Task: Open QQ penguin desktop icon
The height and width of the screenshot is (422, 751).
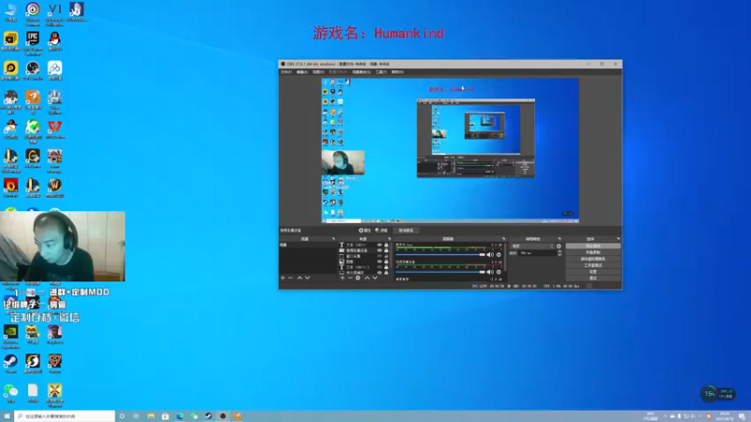Action: click(54, 41)
